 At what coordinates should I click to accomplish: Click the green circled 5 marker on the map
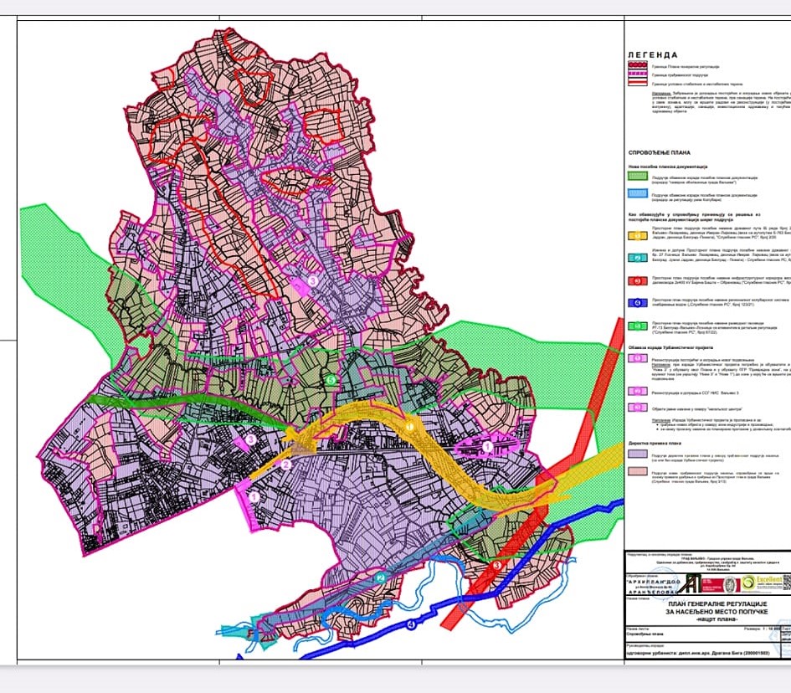(331, 379)
